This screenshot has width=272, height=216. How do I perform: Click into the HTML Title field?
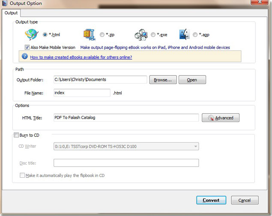pos(126,118)
